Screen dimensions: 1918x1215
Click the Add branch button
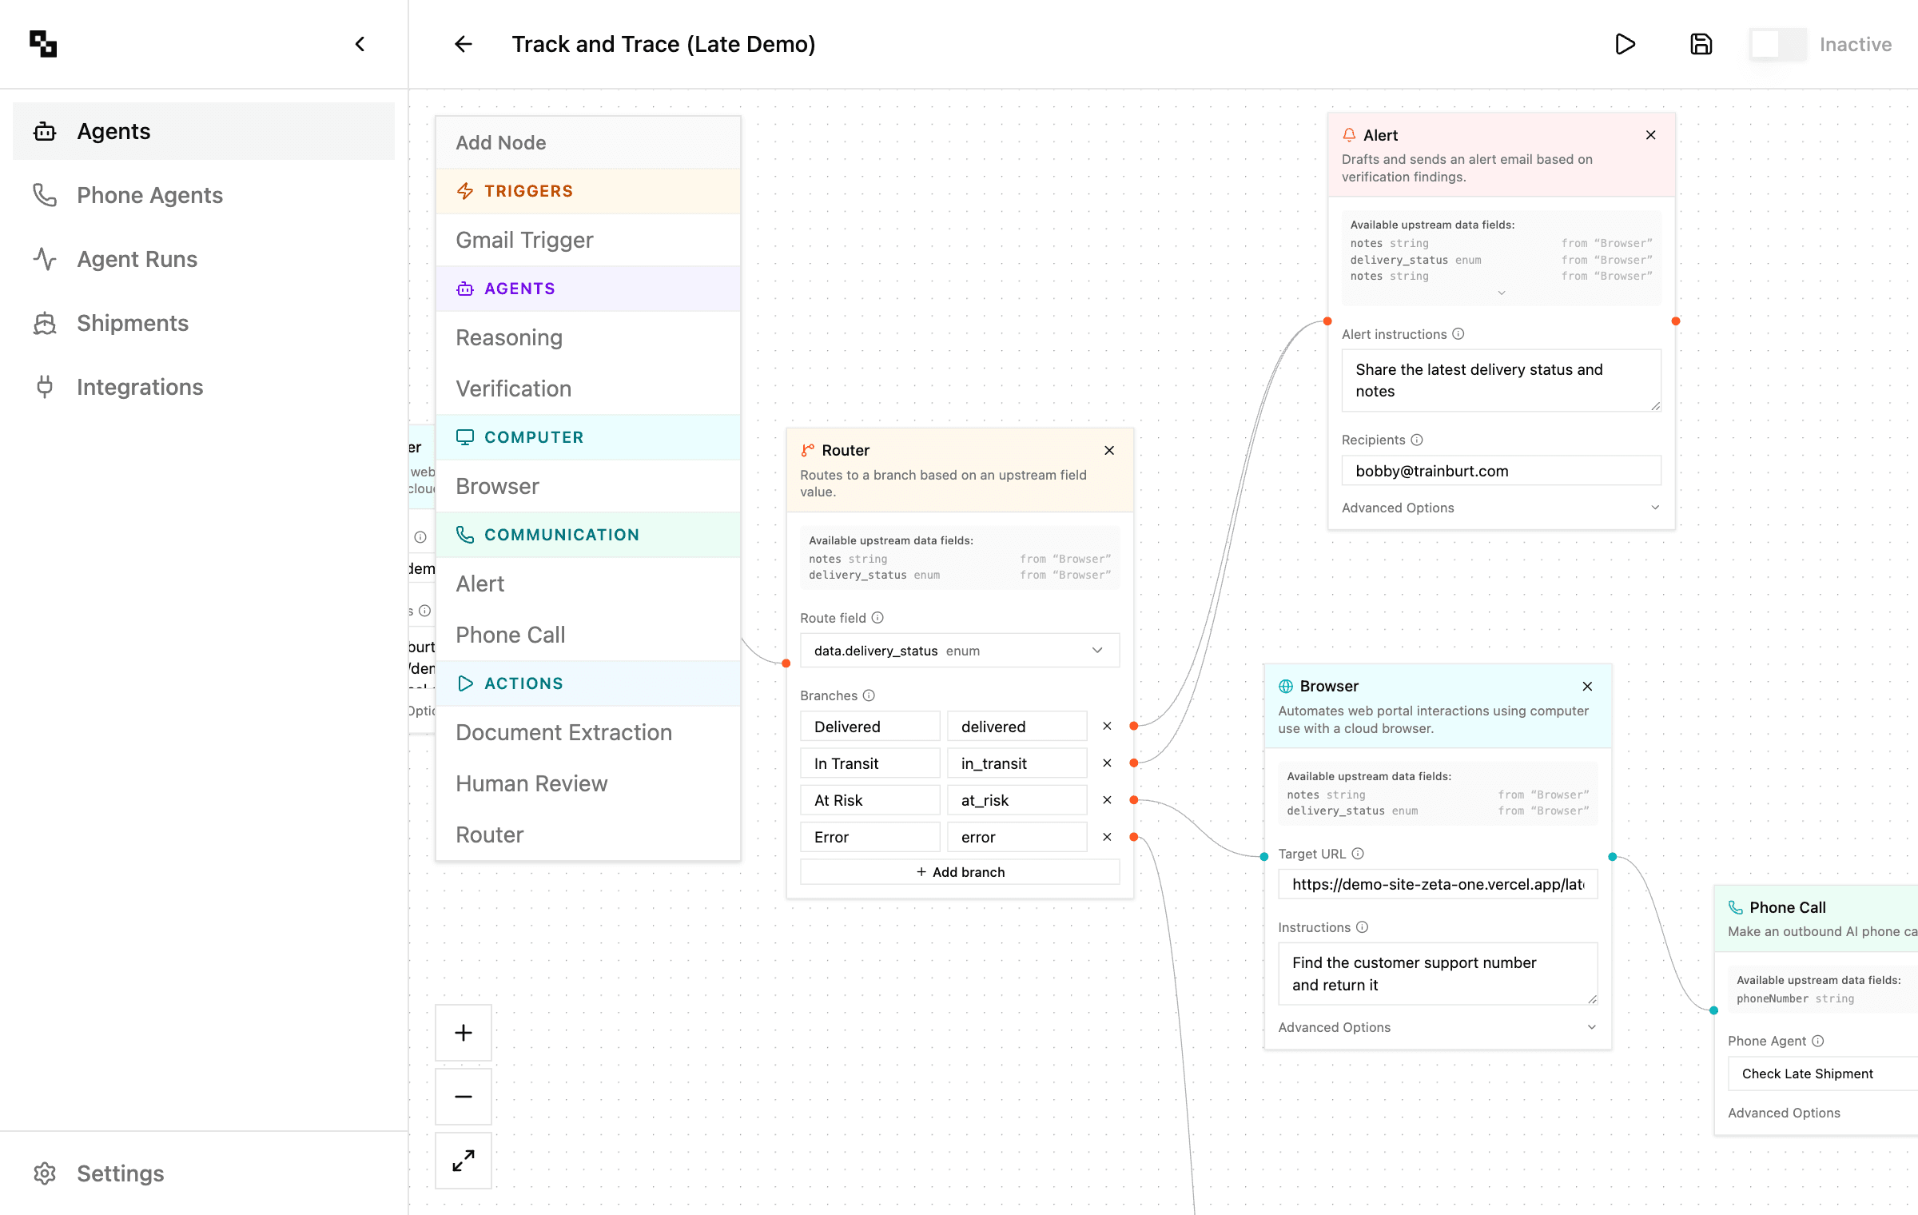click(959, 872)
